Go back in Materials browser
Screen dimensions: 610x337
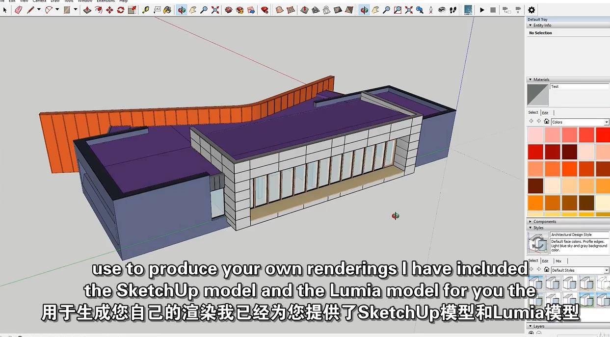(x=531, y=121)
